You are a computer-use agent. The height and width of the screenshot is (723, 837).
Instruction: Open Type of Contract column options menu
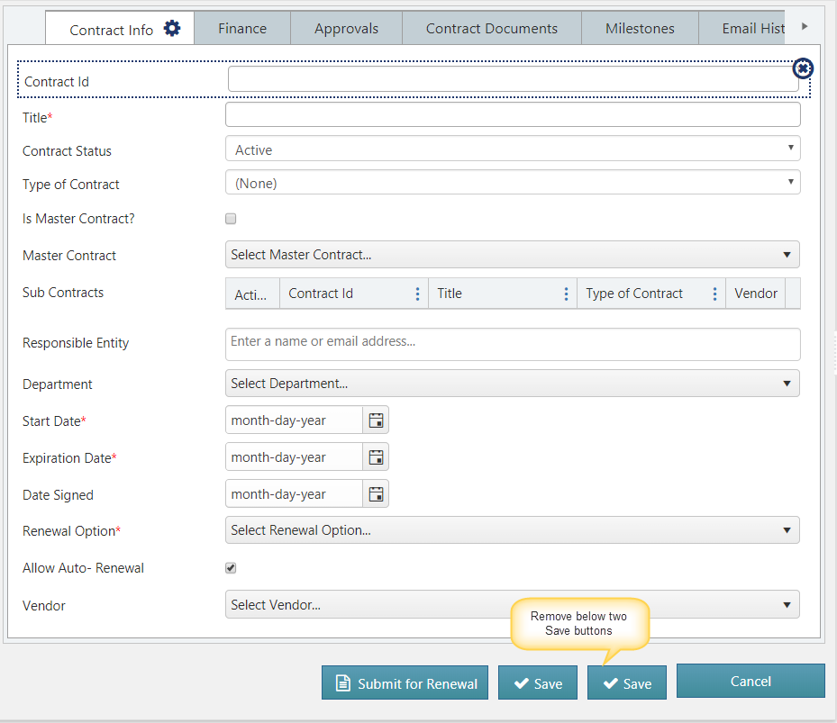(x=714, y=294)
